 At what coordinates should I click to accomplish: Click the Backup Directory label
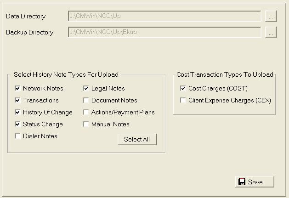(x=30, y=32)
